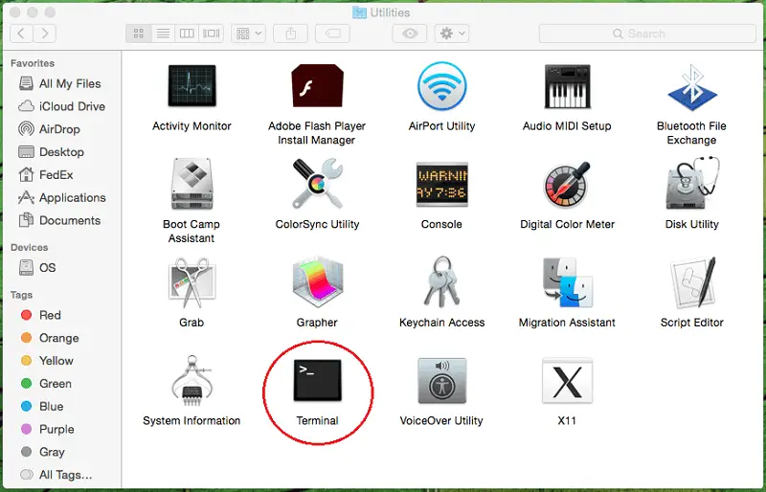Open Documents in sidebar
Viewport: 766px width, 492px height.
click(x=61, y=220)
